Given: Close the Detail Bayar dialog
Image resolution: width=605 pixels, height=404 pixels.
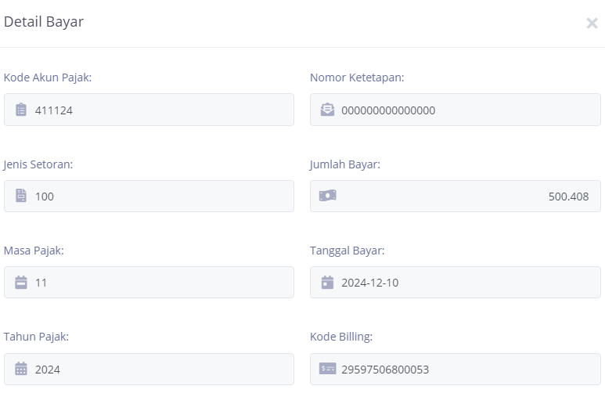Looking at the screenshot, I should point(592,23).
